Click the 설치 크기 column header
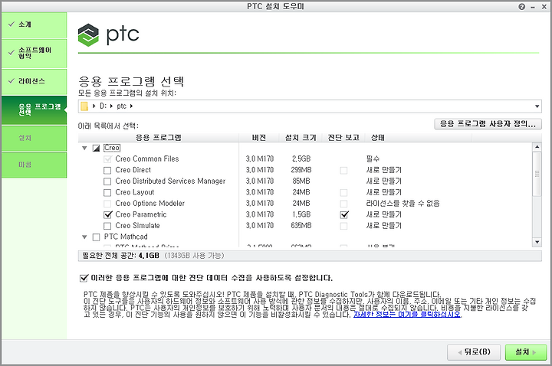 301,138
